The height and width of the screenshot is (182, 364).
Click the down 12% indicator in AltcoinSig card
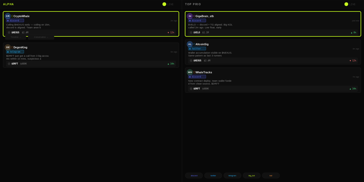[353, 61]
